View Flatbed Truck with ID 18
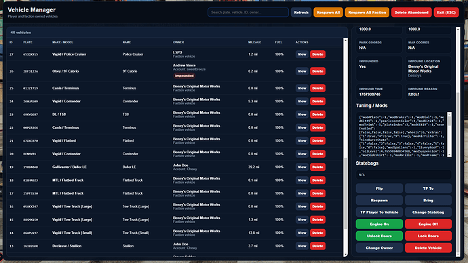Screen dimensions: 468x263 point(302,180)
